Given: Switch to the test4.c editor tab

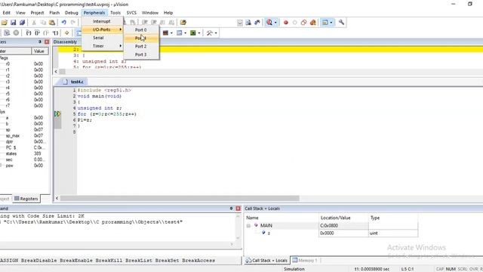Looking at the screenshot, I should [74, 82].
